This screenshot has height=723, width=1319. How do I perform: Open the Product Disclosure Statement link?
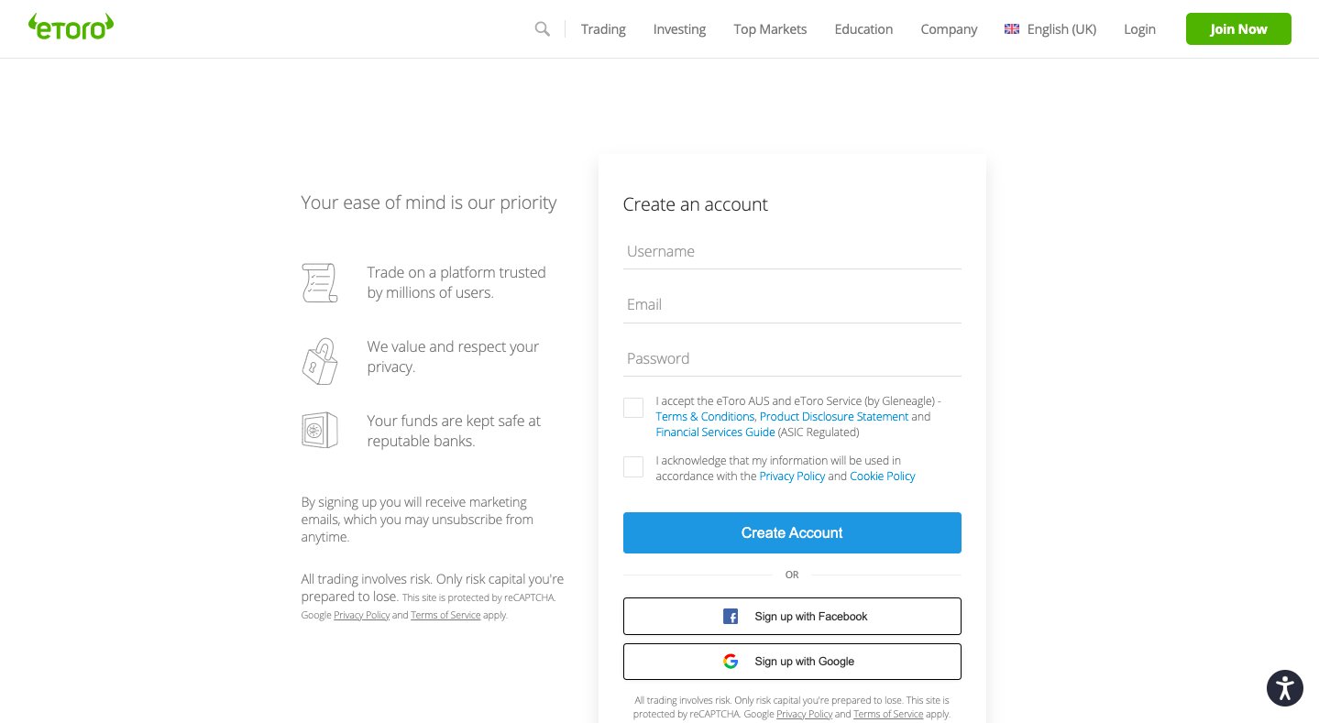click(x=833, y=416)
